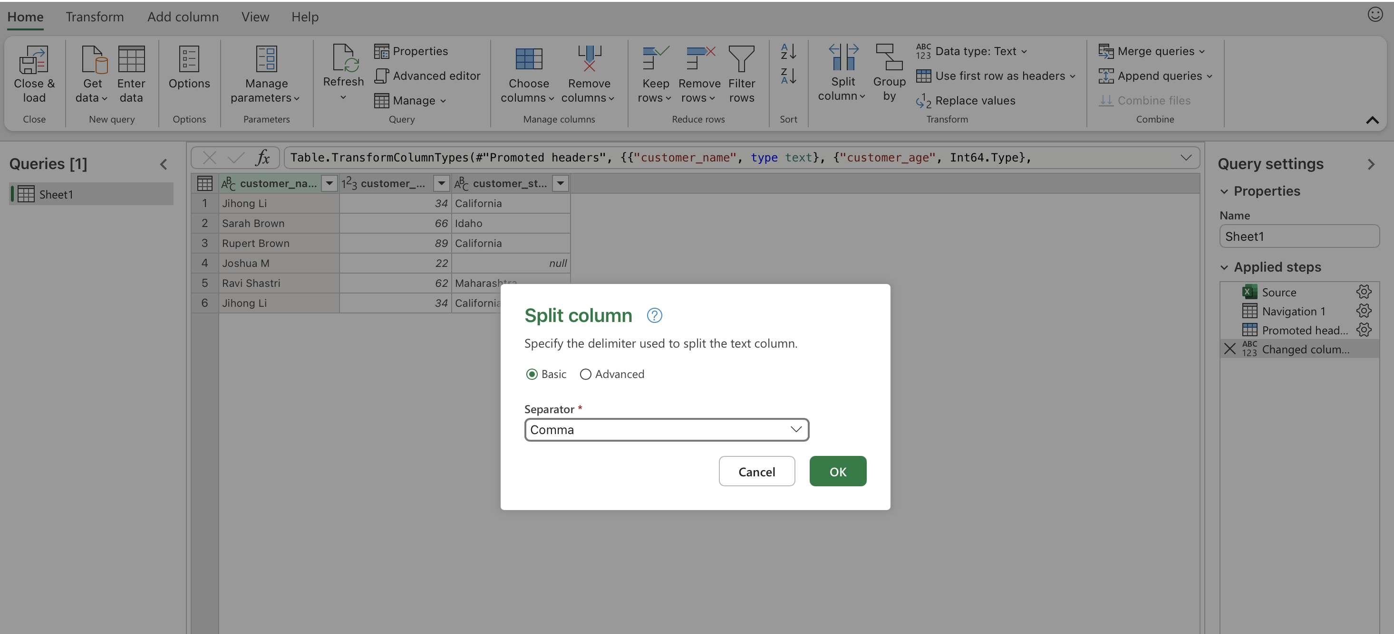Open settings gear for Source step
Screen dimensions: 1394x634
click(x=1363, y=292)
